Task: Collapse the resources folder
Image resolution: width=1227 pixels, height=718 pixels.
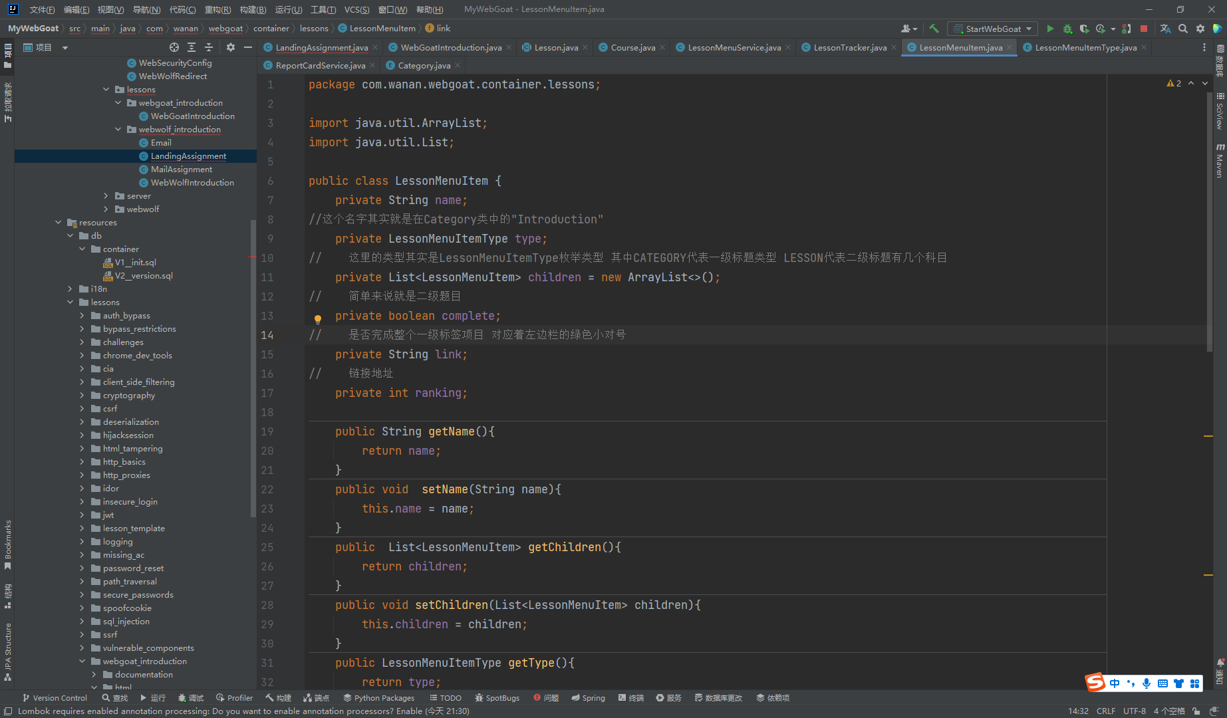Action: [x=59, y=222]
